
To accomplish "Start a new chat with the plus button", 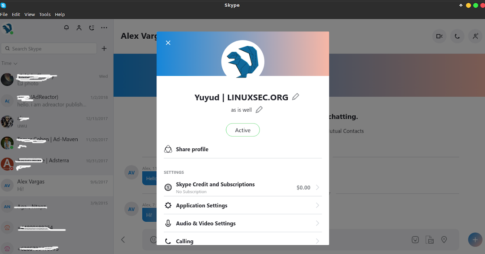I will point(104,48).
